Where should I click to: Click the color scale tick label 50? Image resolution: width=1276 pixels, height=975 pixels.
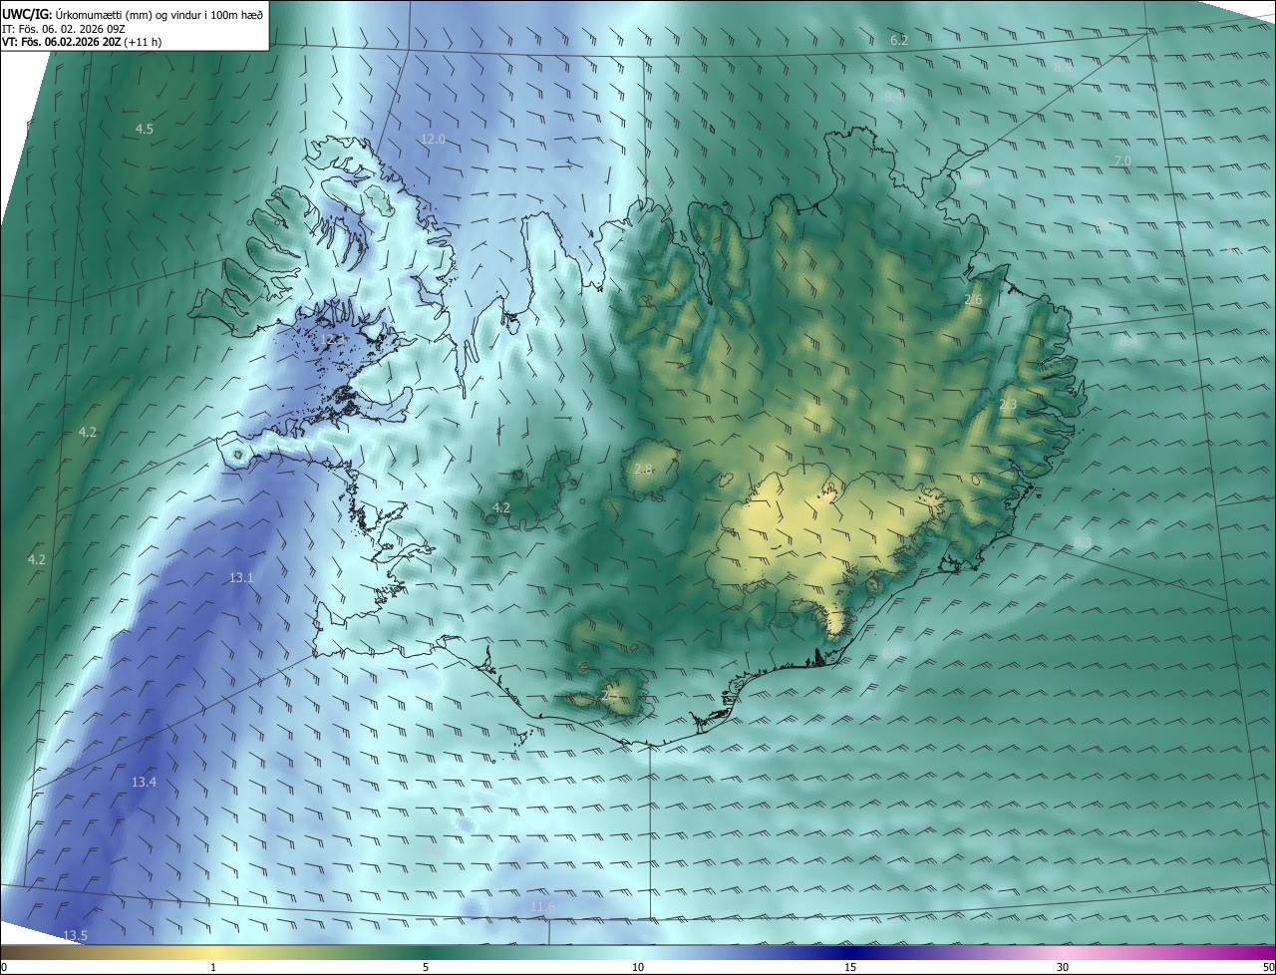[1268, 967]
